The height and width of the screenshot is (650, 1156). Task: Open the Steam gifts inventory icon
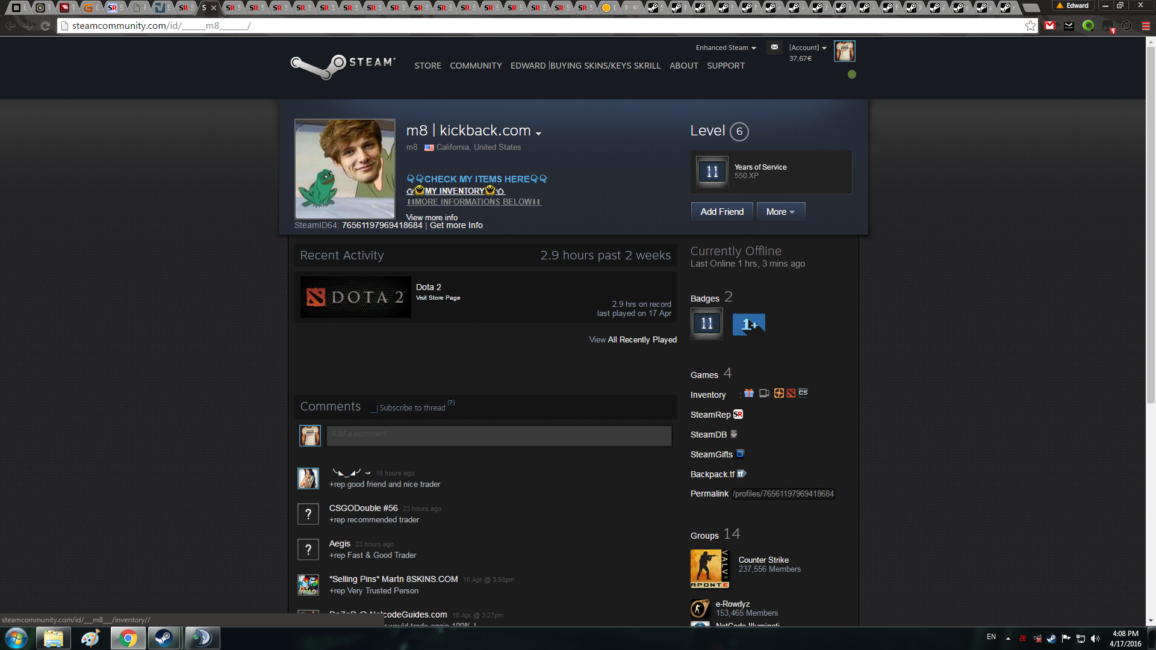click(x=749, y=393)
